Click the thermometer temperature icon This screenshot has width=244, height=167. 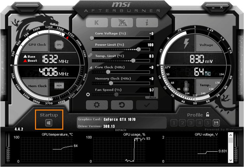[186, 86]
